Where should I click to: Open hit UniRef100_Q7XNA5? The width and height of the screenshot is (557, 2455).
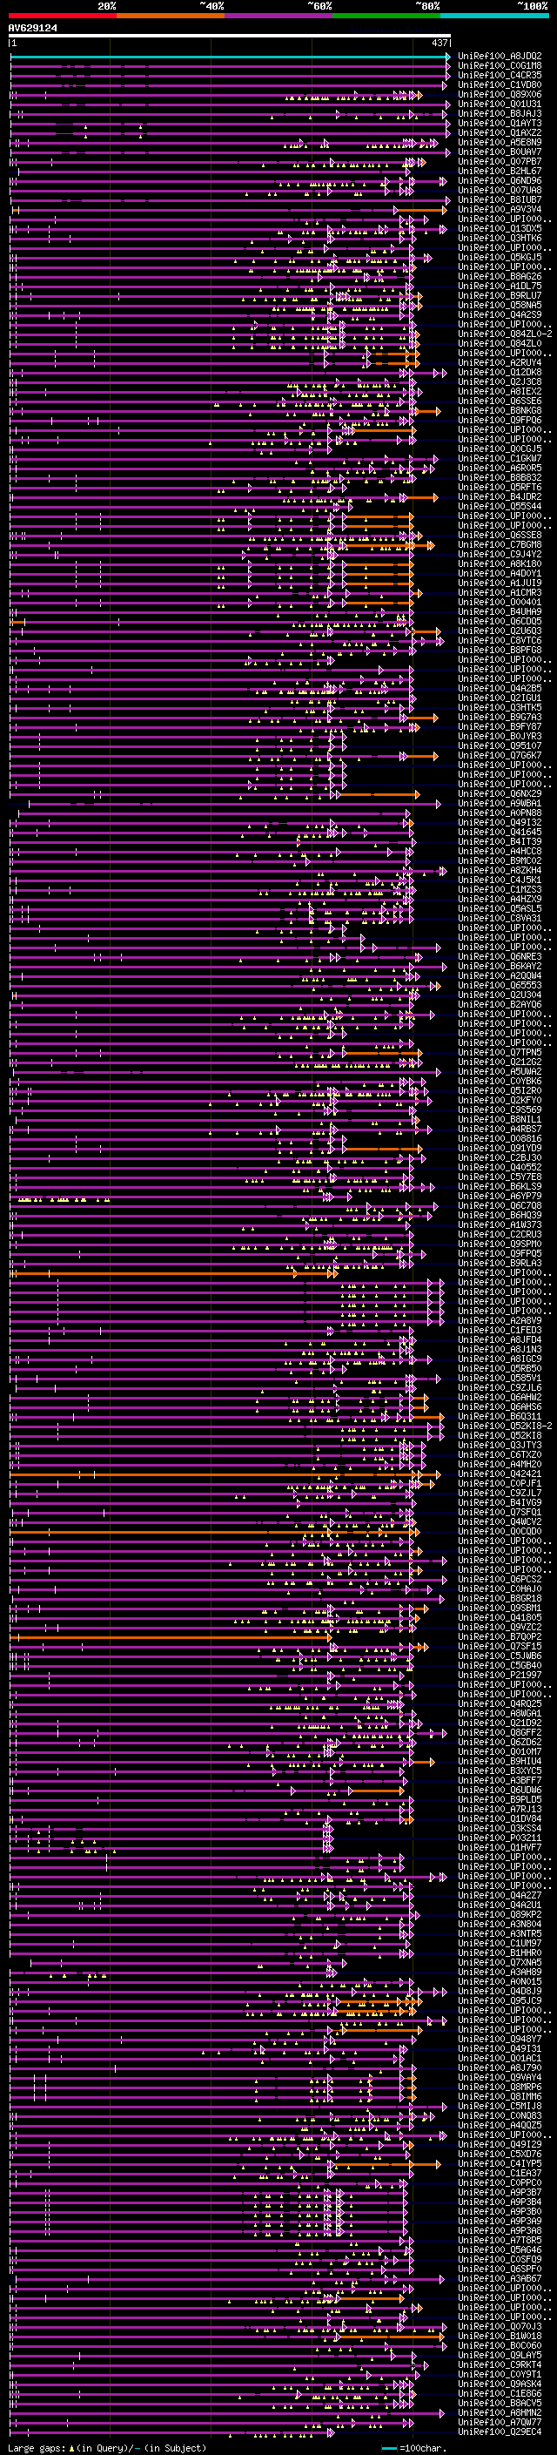coord(500,1963)
